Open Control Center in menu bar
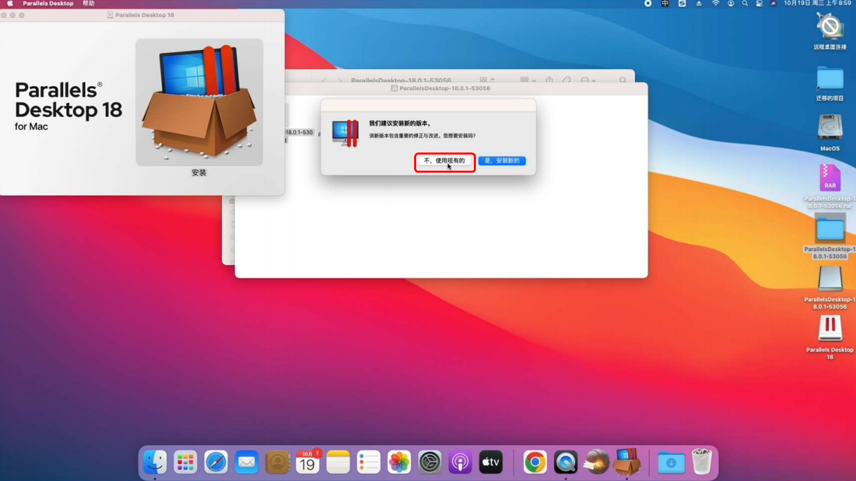Viewport: 856px width, 481px height. tap(759, 4)
